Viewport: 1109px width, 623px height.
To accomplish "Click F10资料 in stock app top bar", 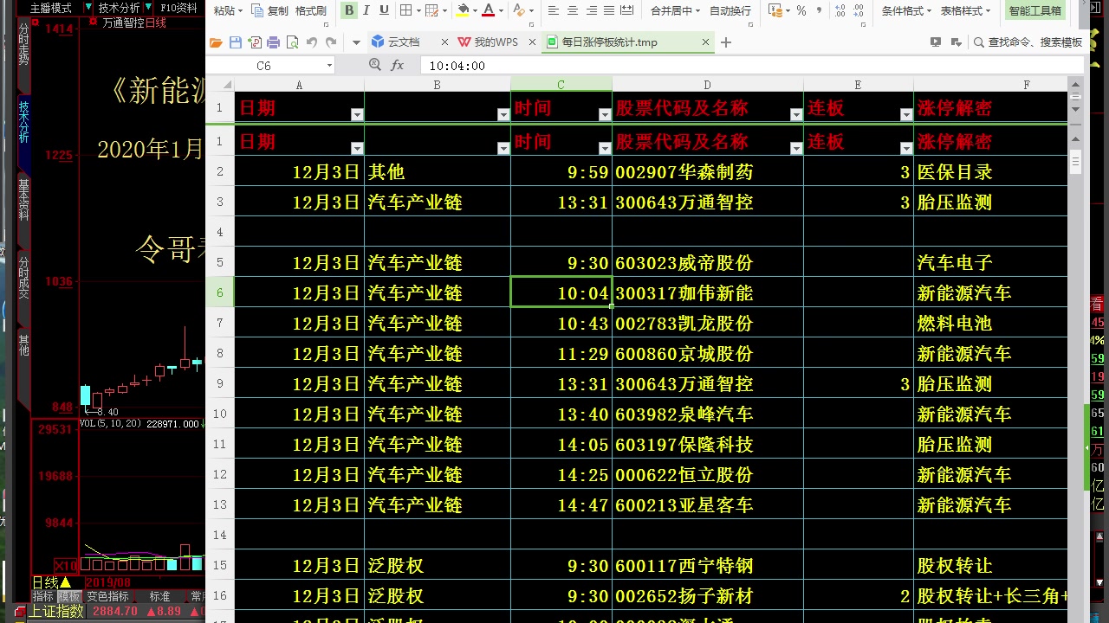I will click(x=178, y=8).
